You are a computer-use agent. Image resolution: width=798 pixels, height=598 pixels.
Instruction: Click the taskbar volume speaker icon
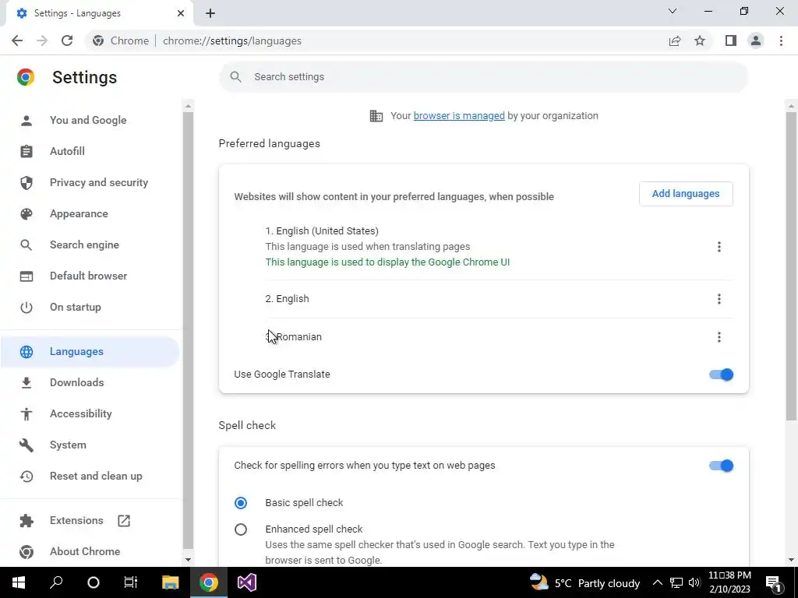pos(694,582)
